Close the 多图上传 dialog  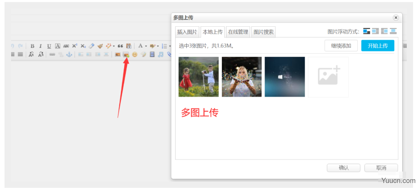click(396, 18)
